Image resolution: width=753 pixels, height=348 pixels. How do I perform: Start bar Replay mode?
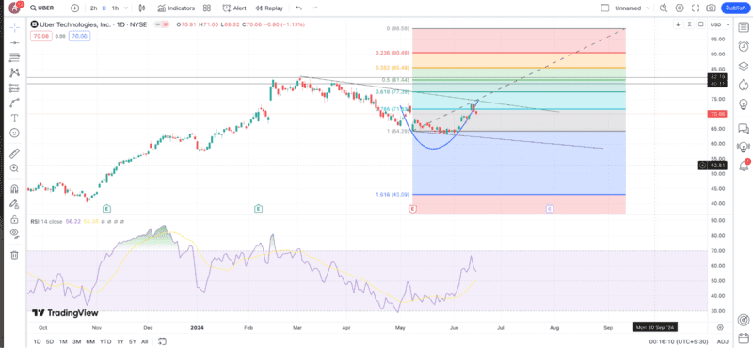tap(269, 8)
